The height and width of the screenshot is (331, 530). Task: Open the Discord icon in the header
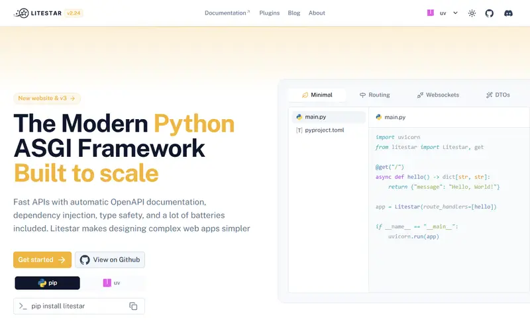[508, 13]
